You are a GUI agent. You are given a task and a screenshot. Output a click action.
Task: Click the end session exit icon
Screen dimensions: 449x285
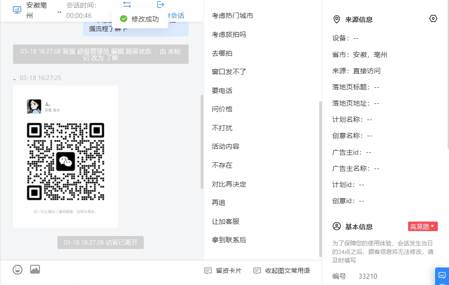[161, 4]
